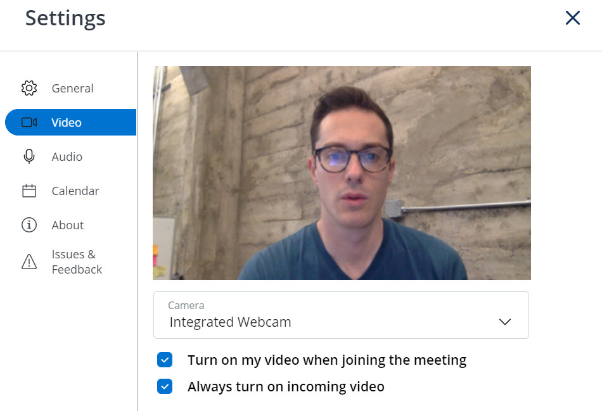The width and height of the screenshot is (602, 411).
Task: Click the webcam video preview
Action: point(342,173)
